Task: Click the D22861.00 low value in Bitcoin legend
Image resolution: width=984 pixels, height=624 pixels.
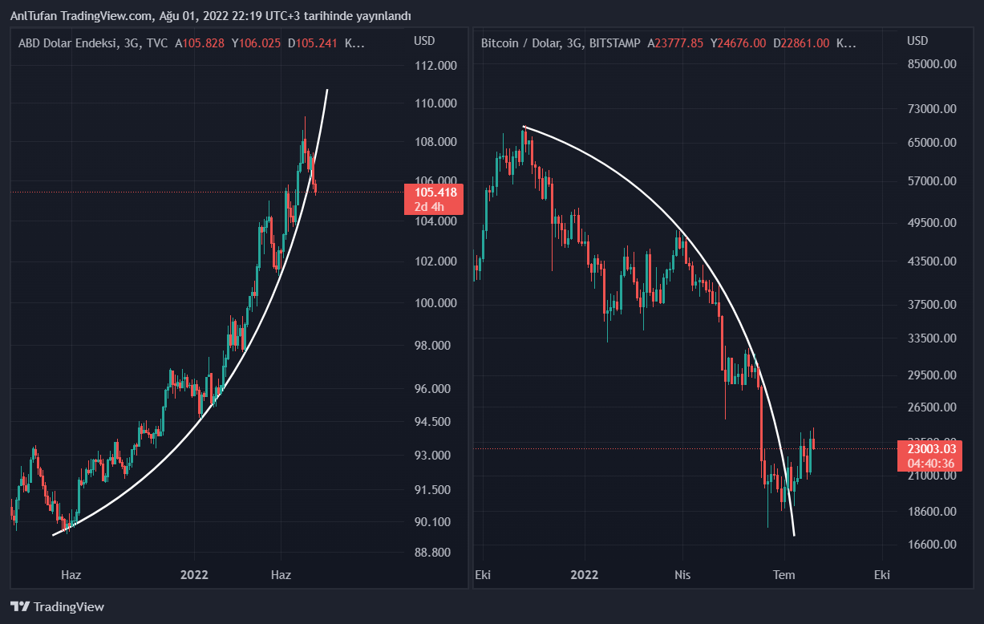Action: (801, 43)
